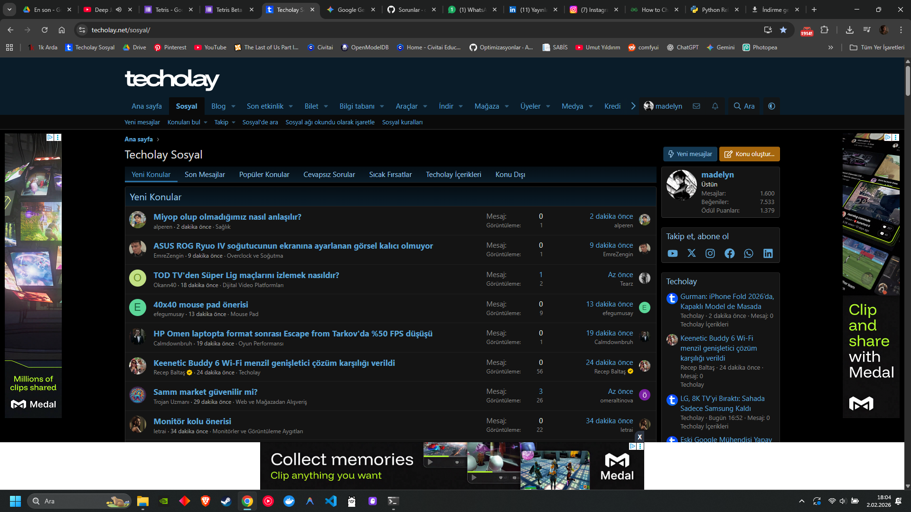Open alperen's avatar on the Miyop thread
Screen dimensions: 911x512
click(138, 220)
